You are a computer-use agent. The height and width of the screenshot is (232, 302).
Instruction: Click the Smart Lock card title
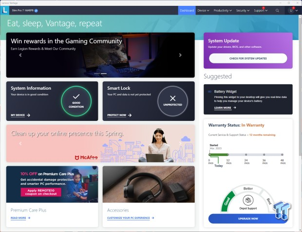point(119,88)
